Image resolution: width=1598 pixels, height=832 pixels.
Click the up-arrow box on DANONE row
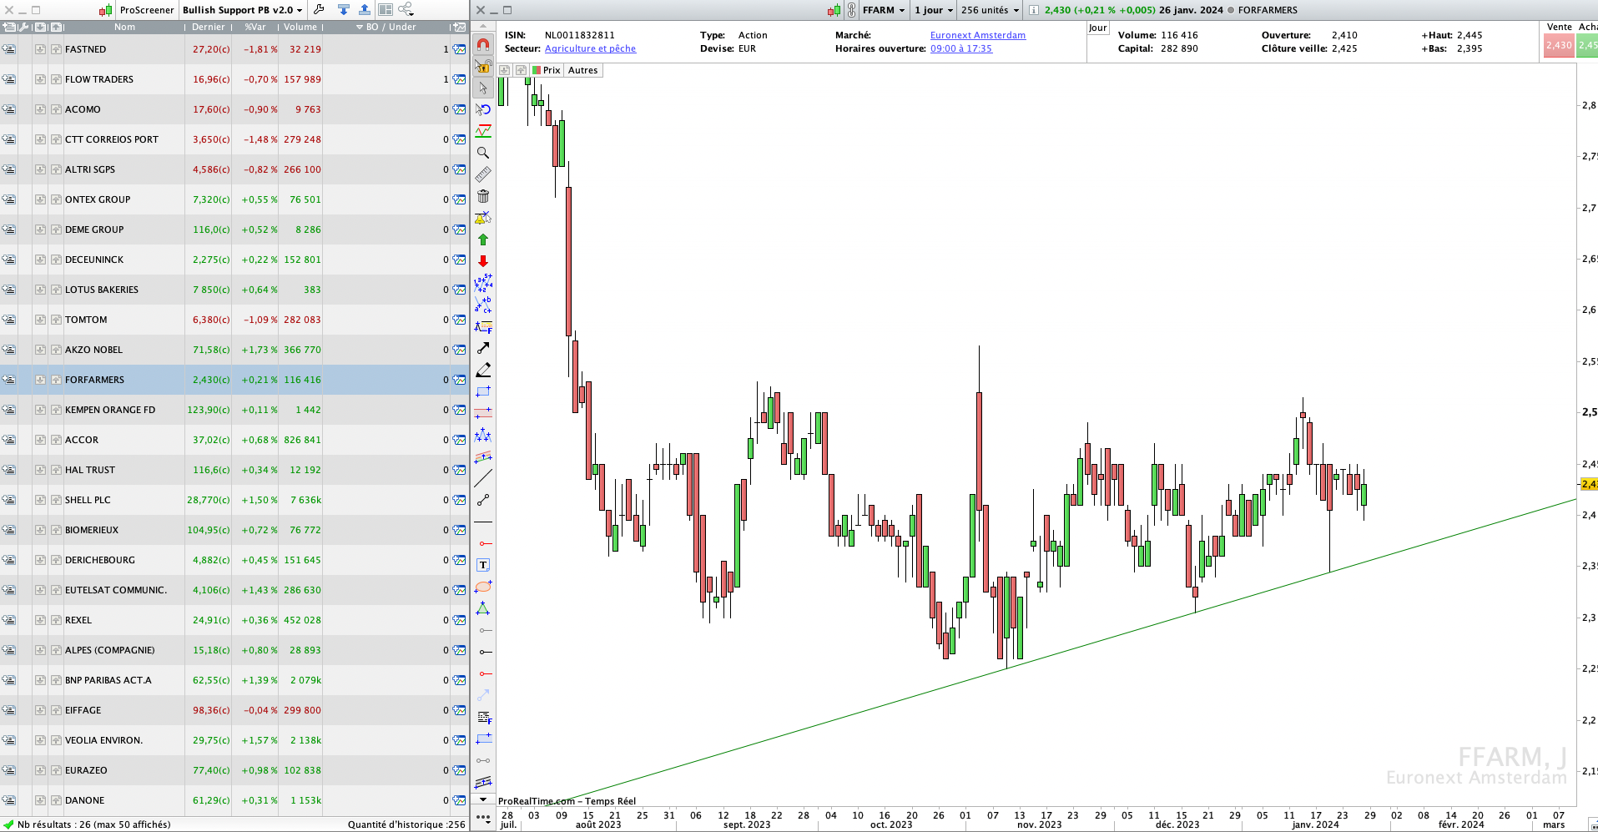56,800
